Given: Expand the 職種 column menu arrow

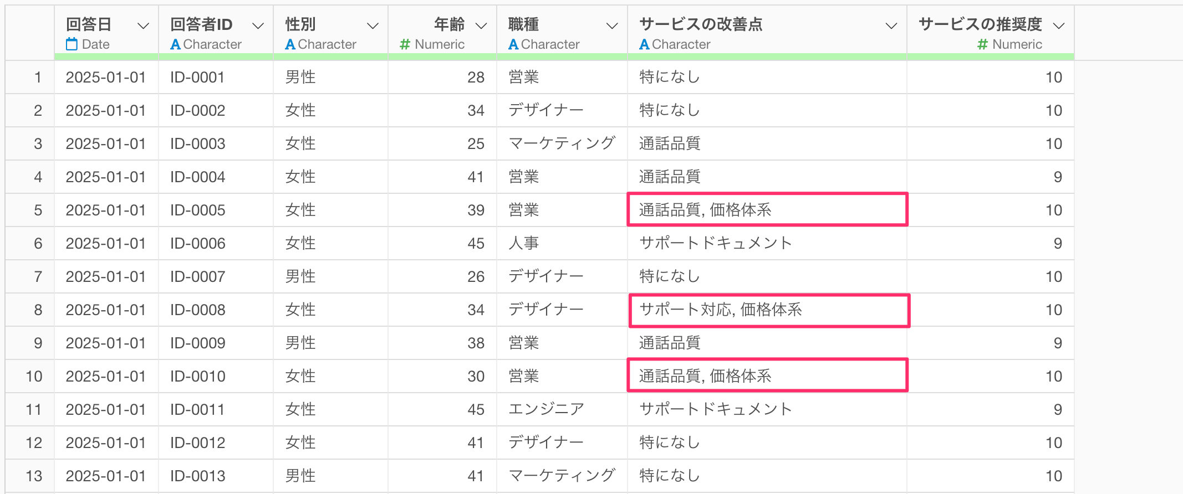Looking at the screenshot, I should 612,26.
